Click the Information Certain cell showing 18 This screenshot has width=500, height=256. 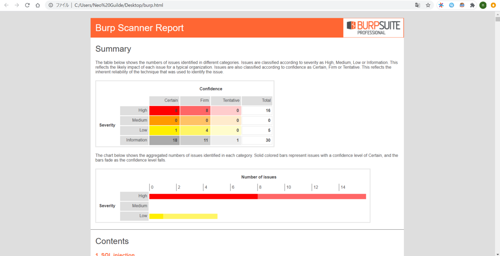pos(165,140)
